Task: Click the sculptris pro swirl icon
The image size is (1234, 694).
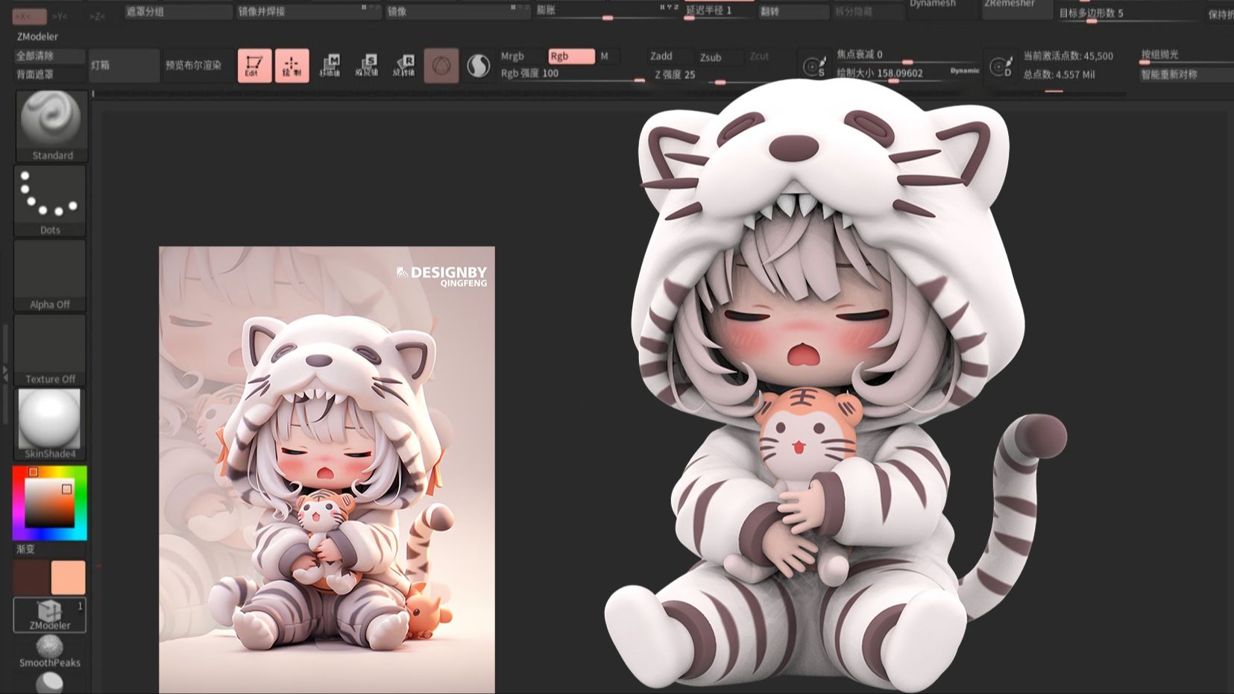Action: 478,66
